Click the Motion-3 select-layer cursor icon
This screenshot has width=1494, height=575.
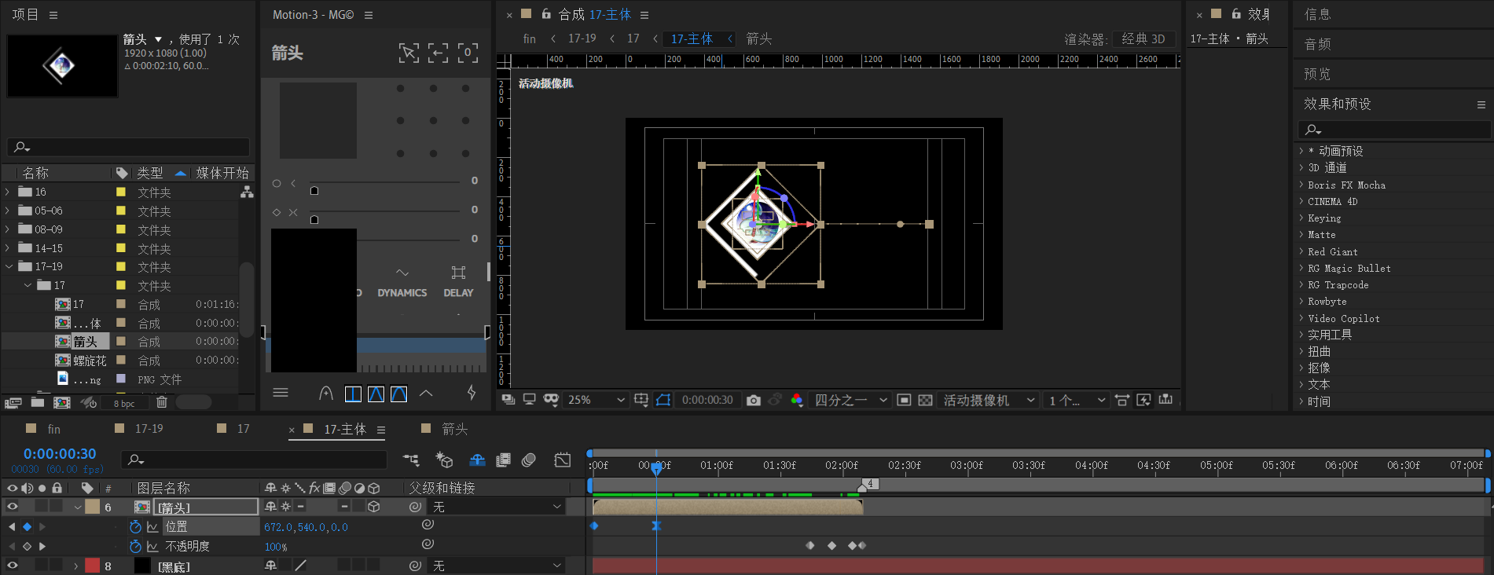point(409,53)
